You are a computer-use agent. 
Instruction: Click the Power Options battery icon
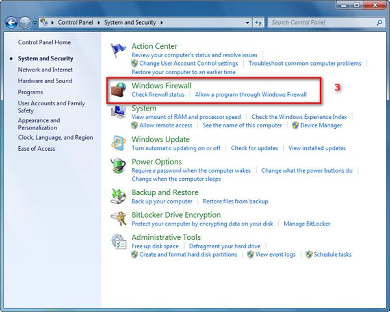pyautogui.click(x=118, y=166)
